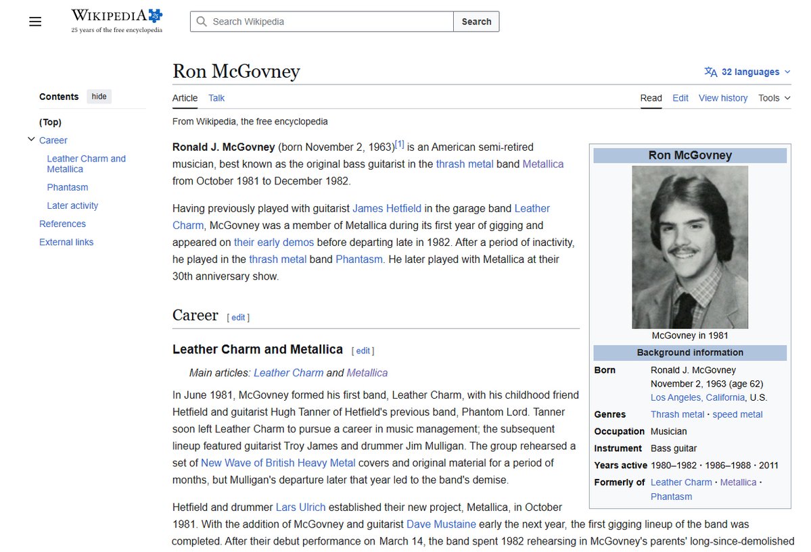Click the Search button

point(476,22)
